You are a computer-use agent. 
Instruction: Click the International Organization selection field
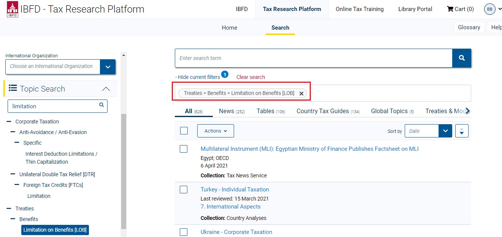[x=53, y=67]
